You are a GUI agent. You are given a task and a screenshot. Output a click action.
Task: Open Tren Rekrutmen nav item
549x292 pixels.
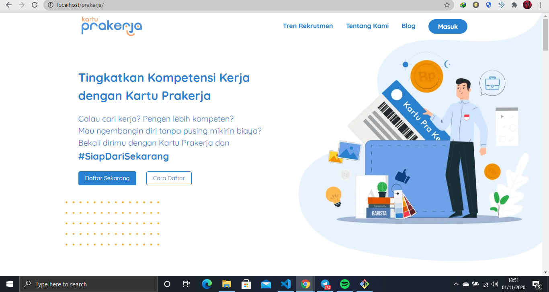(x=308, y=26)
